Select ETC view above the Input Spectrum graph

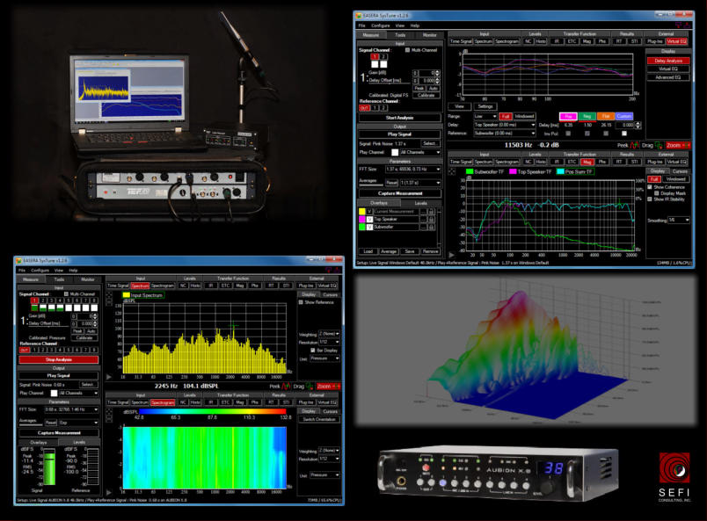tap(225, 286)
